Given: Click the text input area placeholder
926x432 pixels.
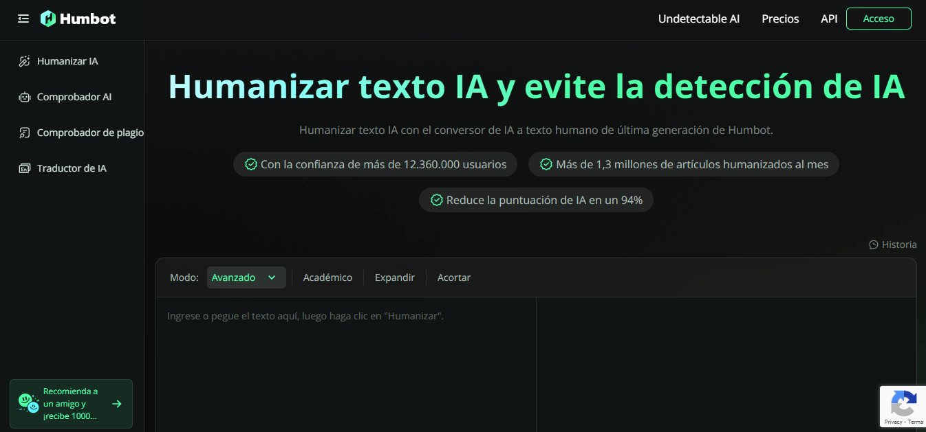Looking at the screenshot, I should [305, 316].
